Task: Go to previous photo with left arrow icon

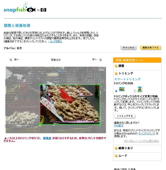Action: click(x=11, y=59)
